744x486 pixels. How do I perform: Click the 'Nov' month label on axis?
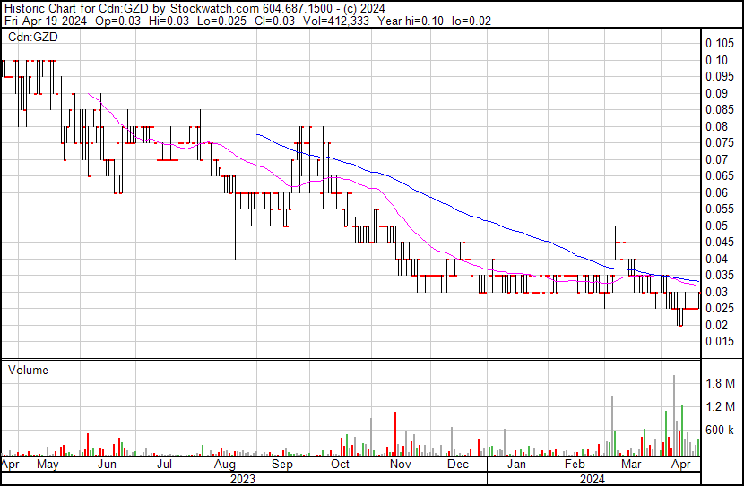(x=400, y=464)
